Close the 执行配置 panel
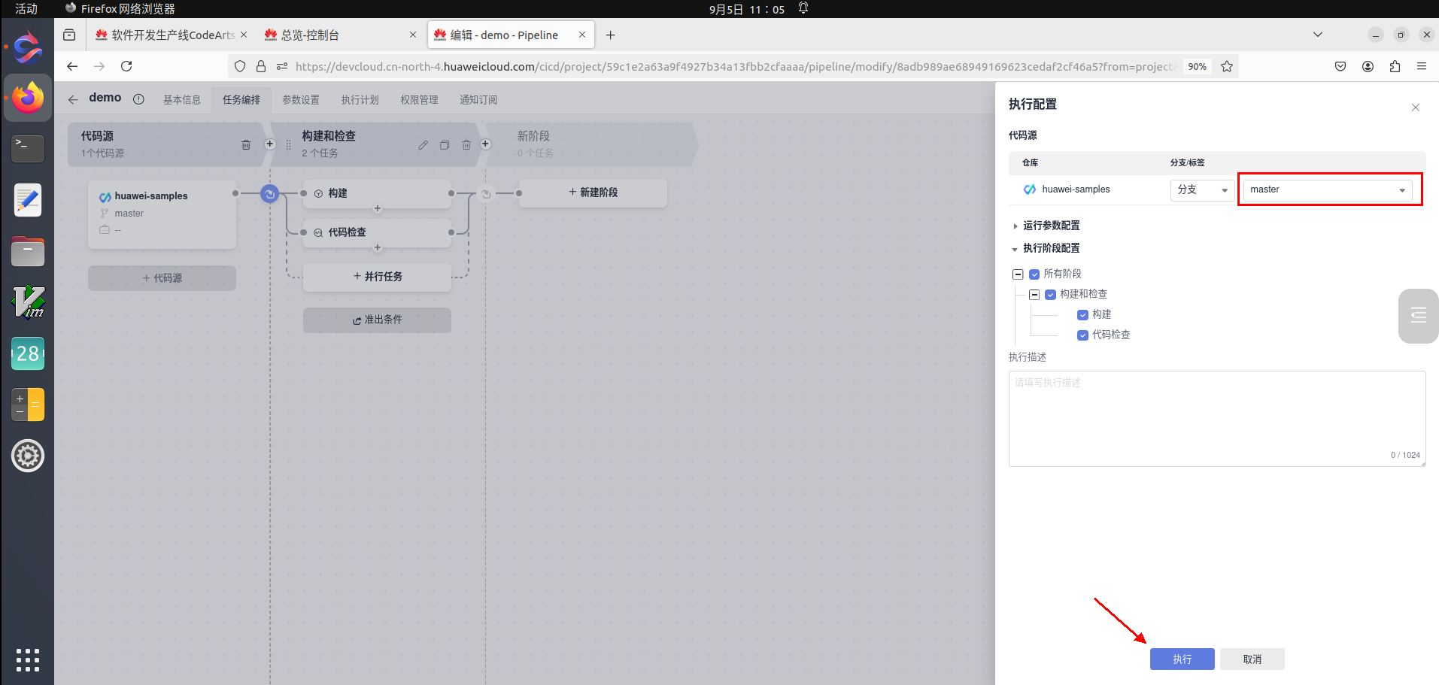The width and height of the screenshot is (1439, 685). click(1416, 108)
